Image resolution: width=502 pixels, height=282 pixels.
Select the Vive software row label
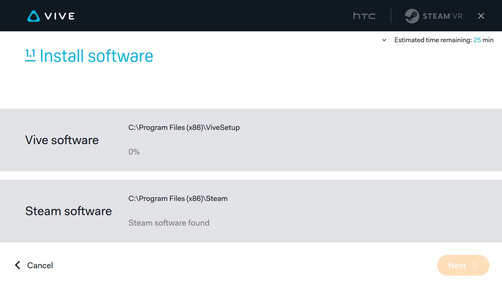click(x=62, y=140)
